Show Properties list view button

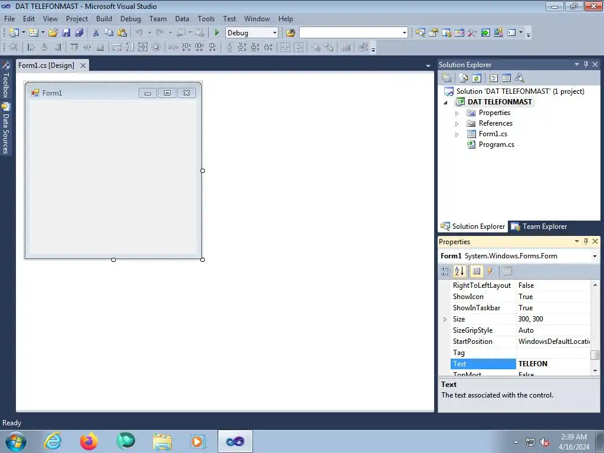click(477, 271)
